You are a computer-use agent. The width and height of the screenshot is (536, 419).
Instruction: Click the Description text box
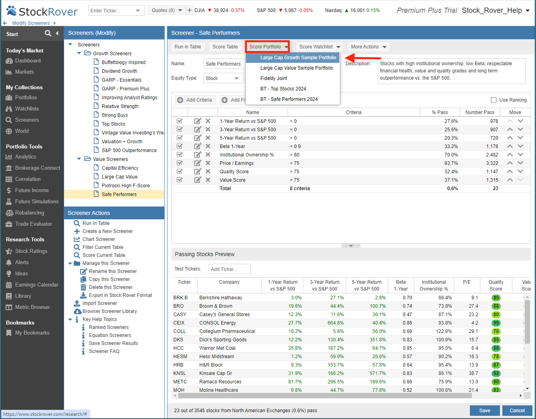pos(452,71)
